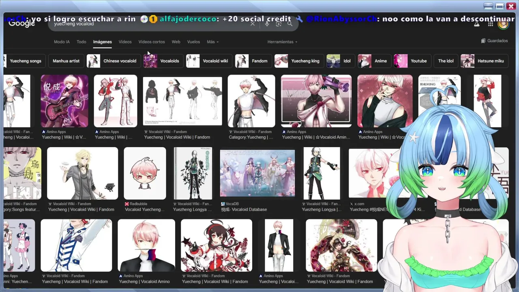The height and width of the screenshot is (292, 519).
Task: Apply the Fandom filter chip
Action: click(x=253, y=61)
